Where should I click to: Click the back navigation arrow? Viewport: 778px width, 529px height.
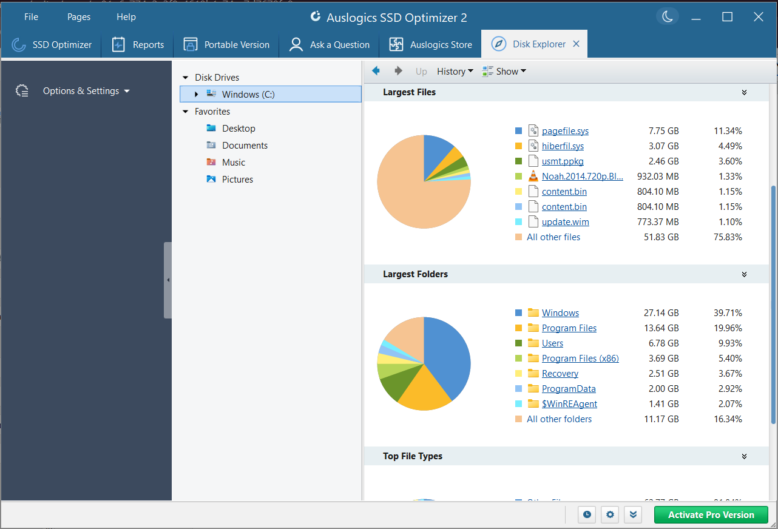[x=376, y=71]
